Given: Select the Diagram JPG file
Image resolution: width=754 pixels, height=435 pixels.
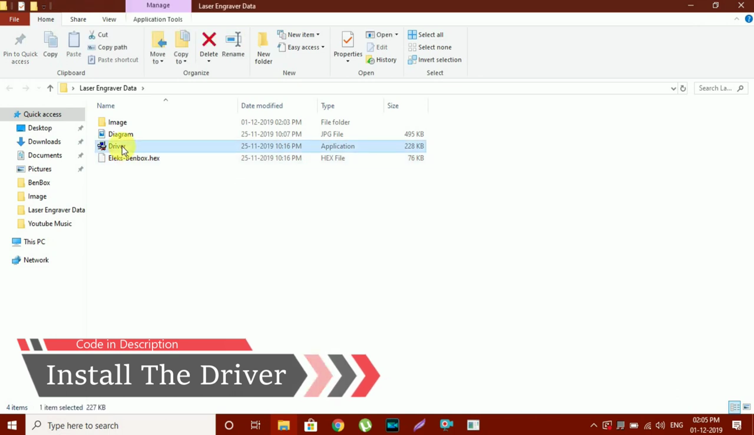Looking at the screenshot, I should [x=260, y=134].
